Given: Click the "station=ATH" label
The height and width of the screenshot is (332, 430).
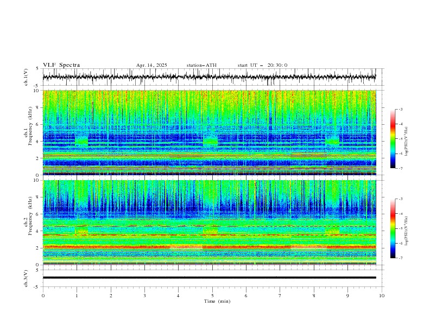Looking at the screenshot, I should tap(201, 65).
